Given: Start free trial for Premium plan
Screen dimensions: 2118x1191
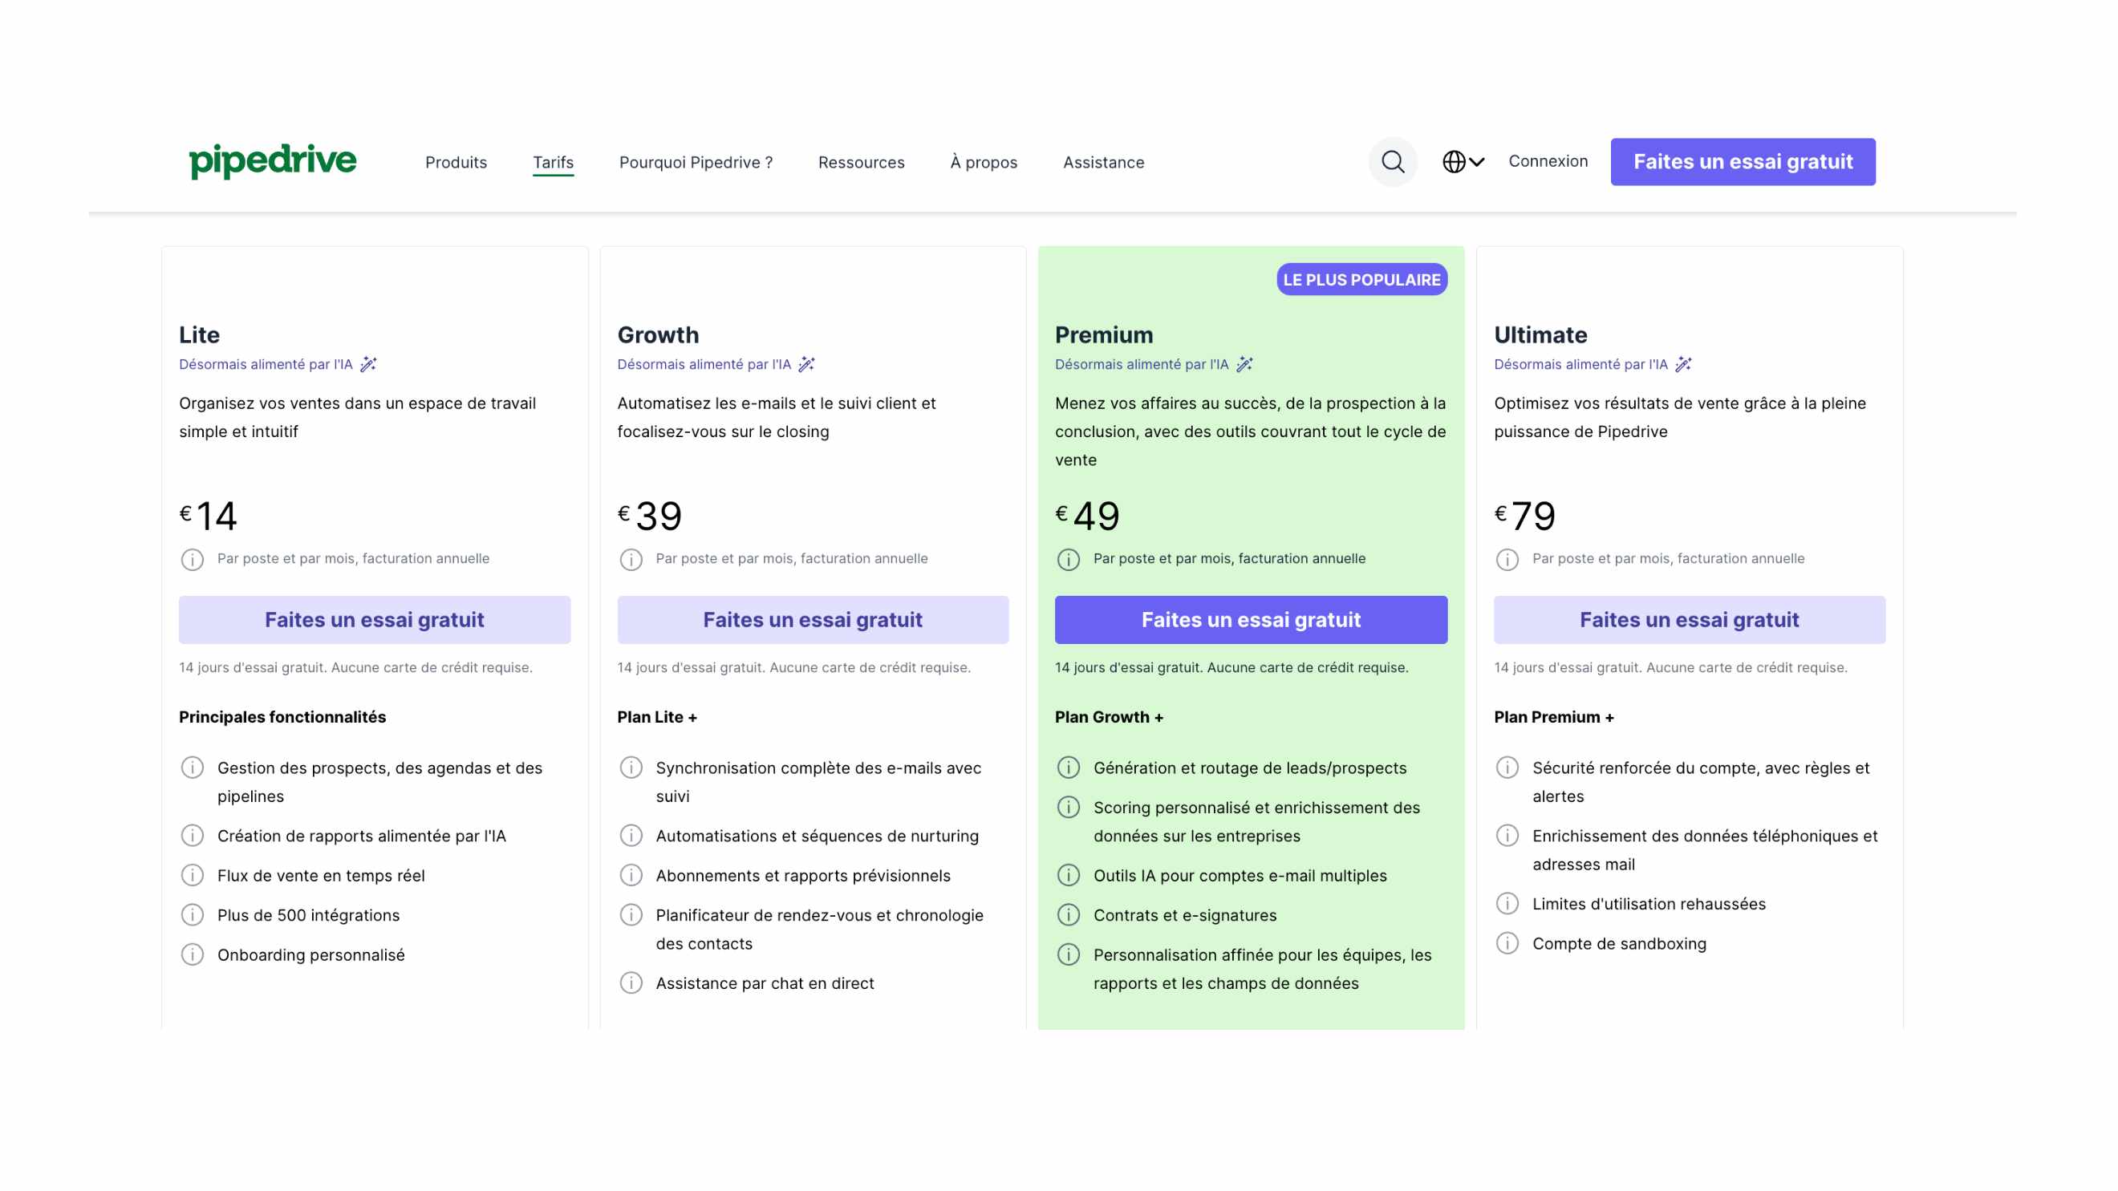Looking at the screenshot, I should coord(1251,620).
